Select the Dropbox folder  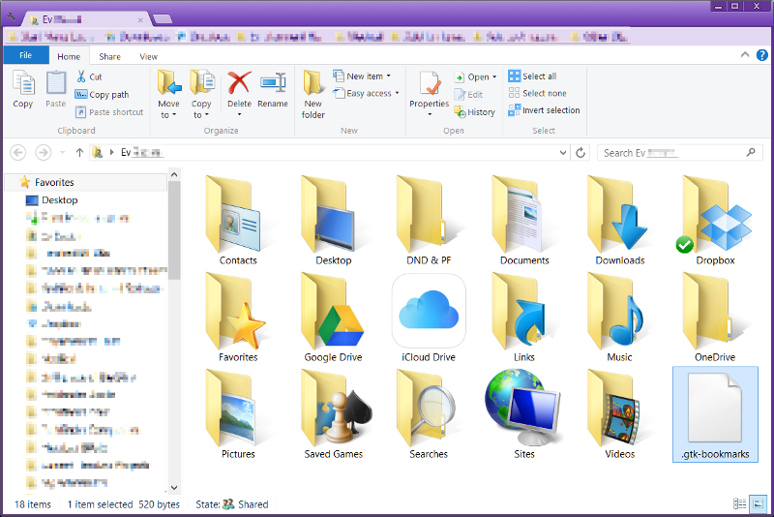(715, 221)
